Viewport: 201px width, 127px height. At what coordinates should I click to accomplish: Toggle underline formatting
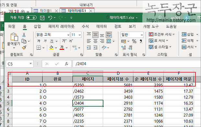point(52,41)
